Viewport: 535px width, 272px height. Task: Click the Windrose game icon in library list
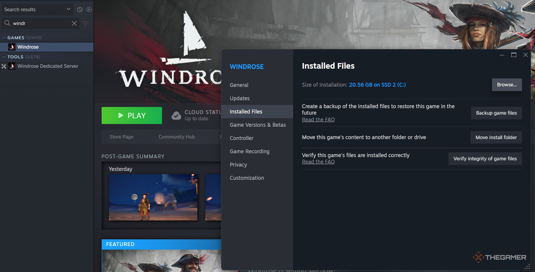[x=12, y=47]
